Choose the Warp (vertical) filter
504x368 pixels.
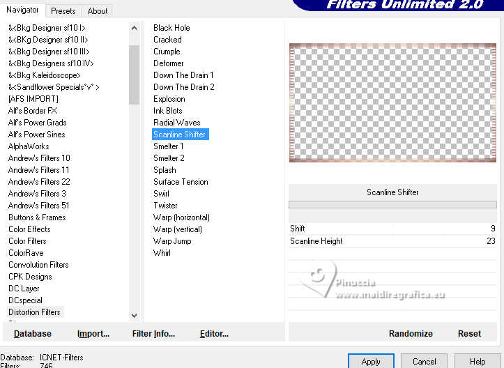click(178, 229)
